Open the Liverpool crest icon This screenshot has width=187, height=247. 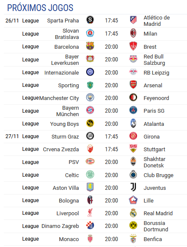90,213
